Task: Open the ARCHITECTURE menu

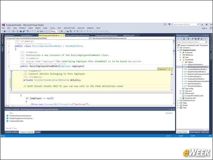Action: coord(69,28)
